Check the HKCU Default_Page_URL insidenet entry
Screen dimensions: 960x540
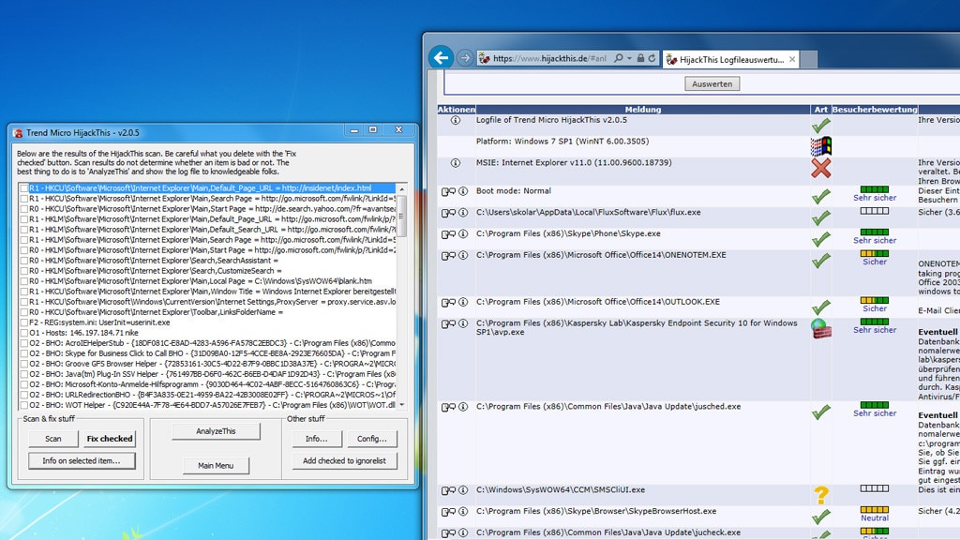23,187
